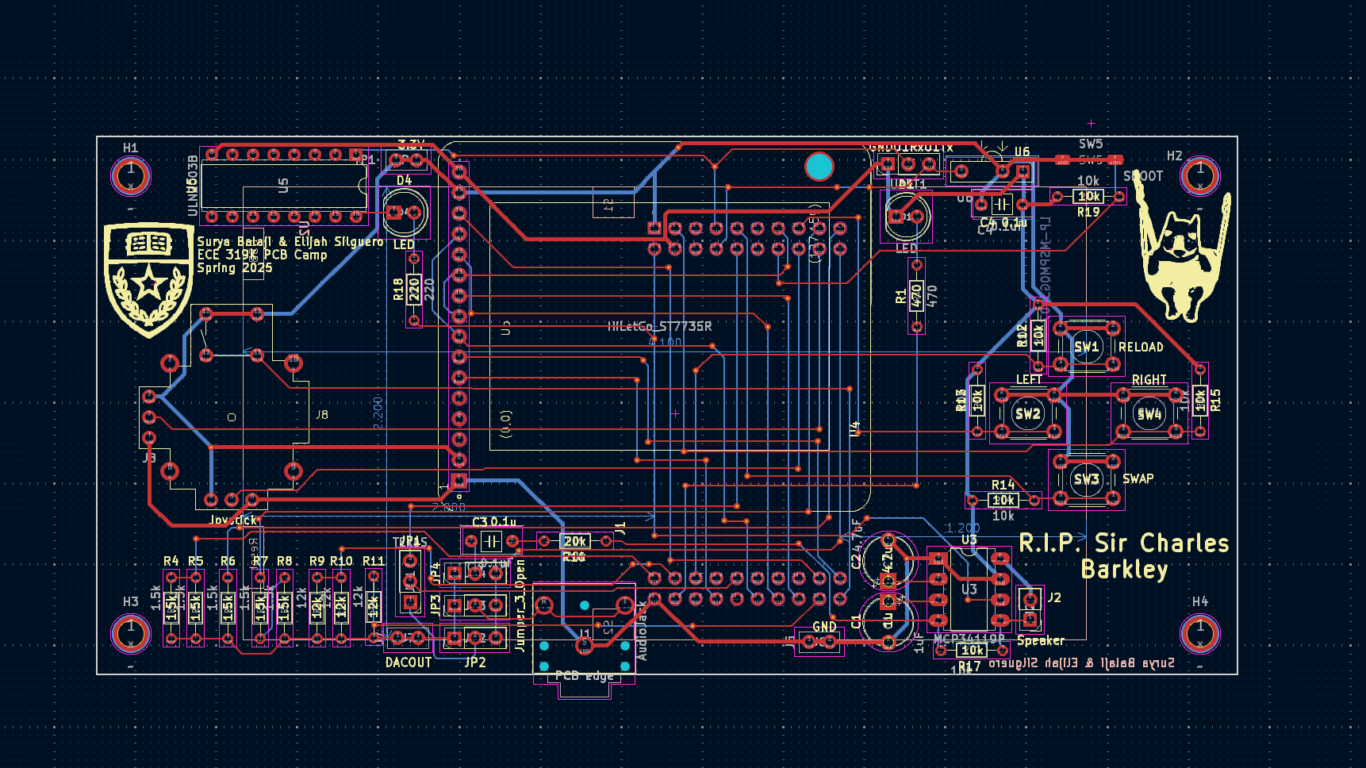Select the 'R.I.P. Sir Charles' text
1366x768 pixels.
(x=1123, y=543)
